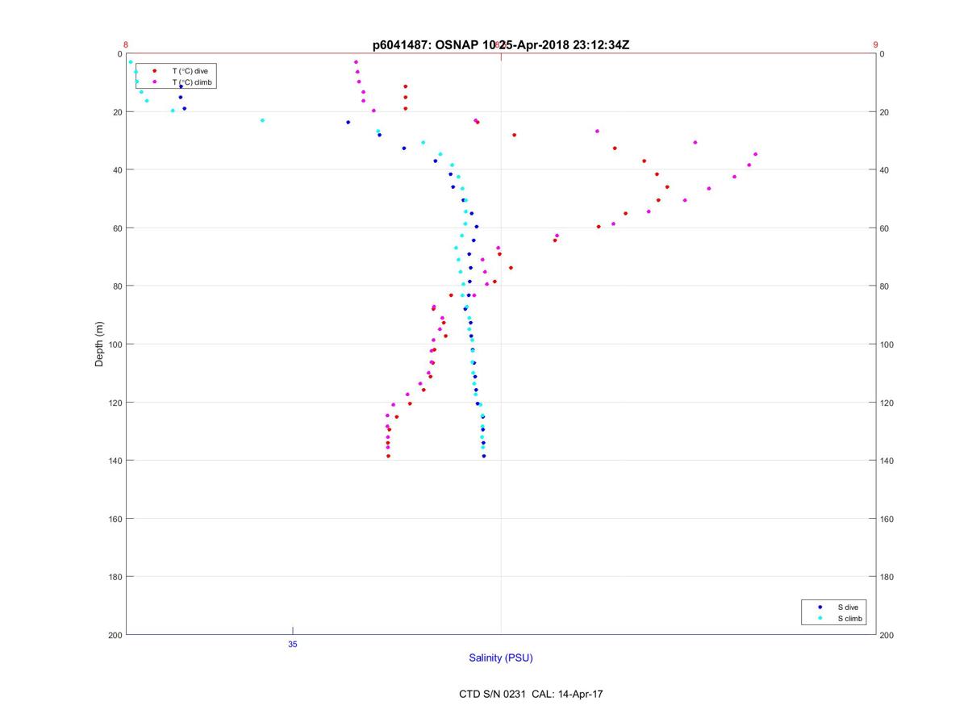Click the '40' depth tick on right axis
Image resolution: width=968 pixels, height=714 pixels.
click(x=885, y=170)
